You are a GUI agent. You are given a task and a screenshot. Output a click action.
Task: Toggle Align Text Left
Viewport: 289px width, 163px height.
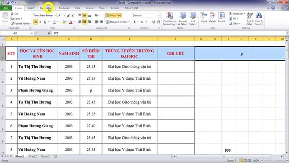pos(80,22)
